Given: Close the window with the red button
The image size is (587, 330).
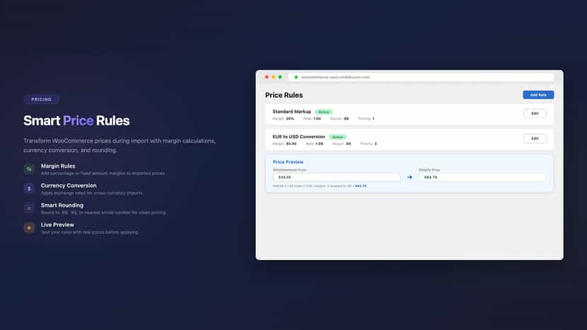Looking at the screenshot, I should [x=267, y=77].
